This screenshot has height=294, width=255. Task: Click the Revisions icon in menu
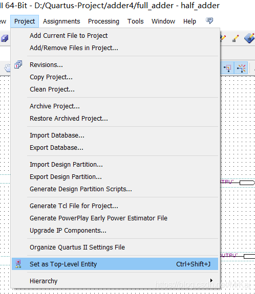(x=18, y=65)
